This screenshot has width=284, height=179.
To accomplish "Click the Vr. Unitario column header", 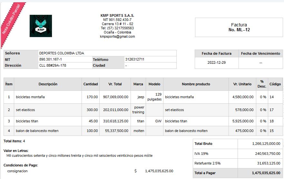I will pyautogui.click(x=242, y=84).
